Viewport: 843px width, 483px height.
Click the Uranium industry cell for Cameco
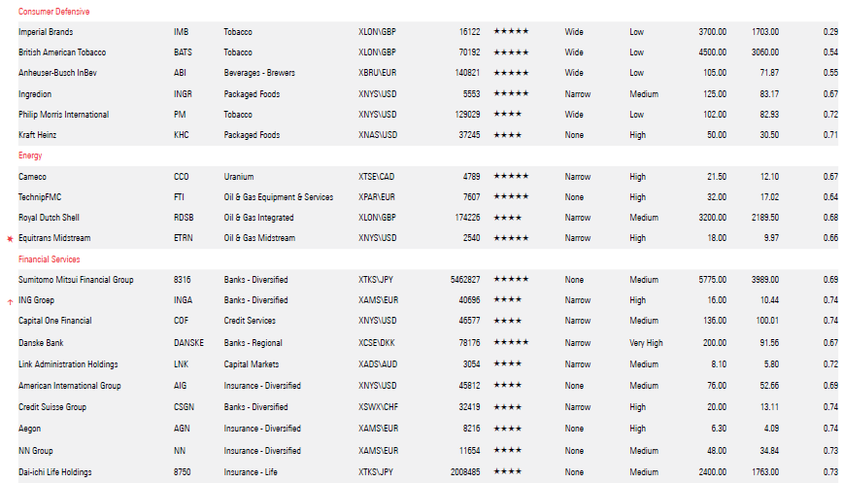238,177
